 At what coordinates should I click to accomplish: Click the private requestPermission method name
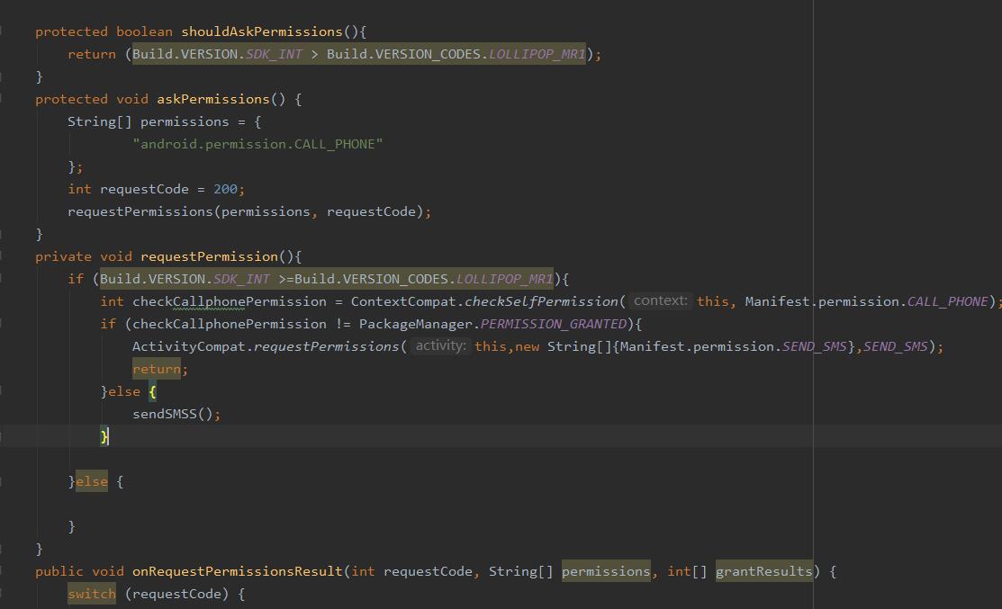click(x=209, y=256)
